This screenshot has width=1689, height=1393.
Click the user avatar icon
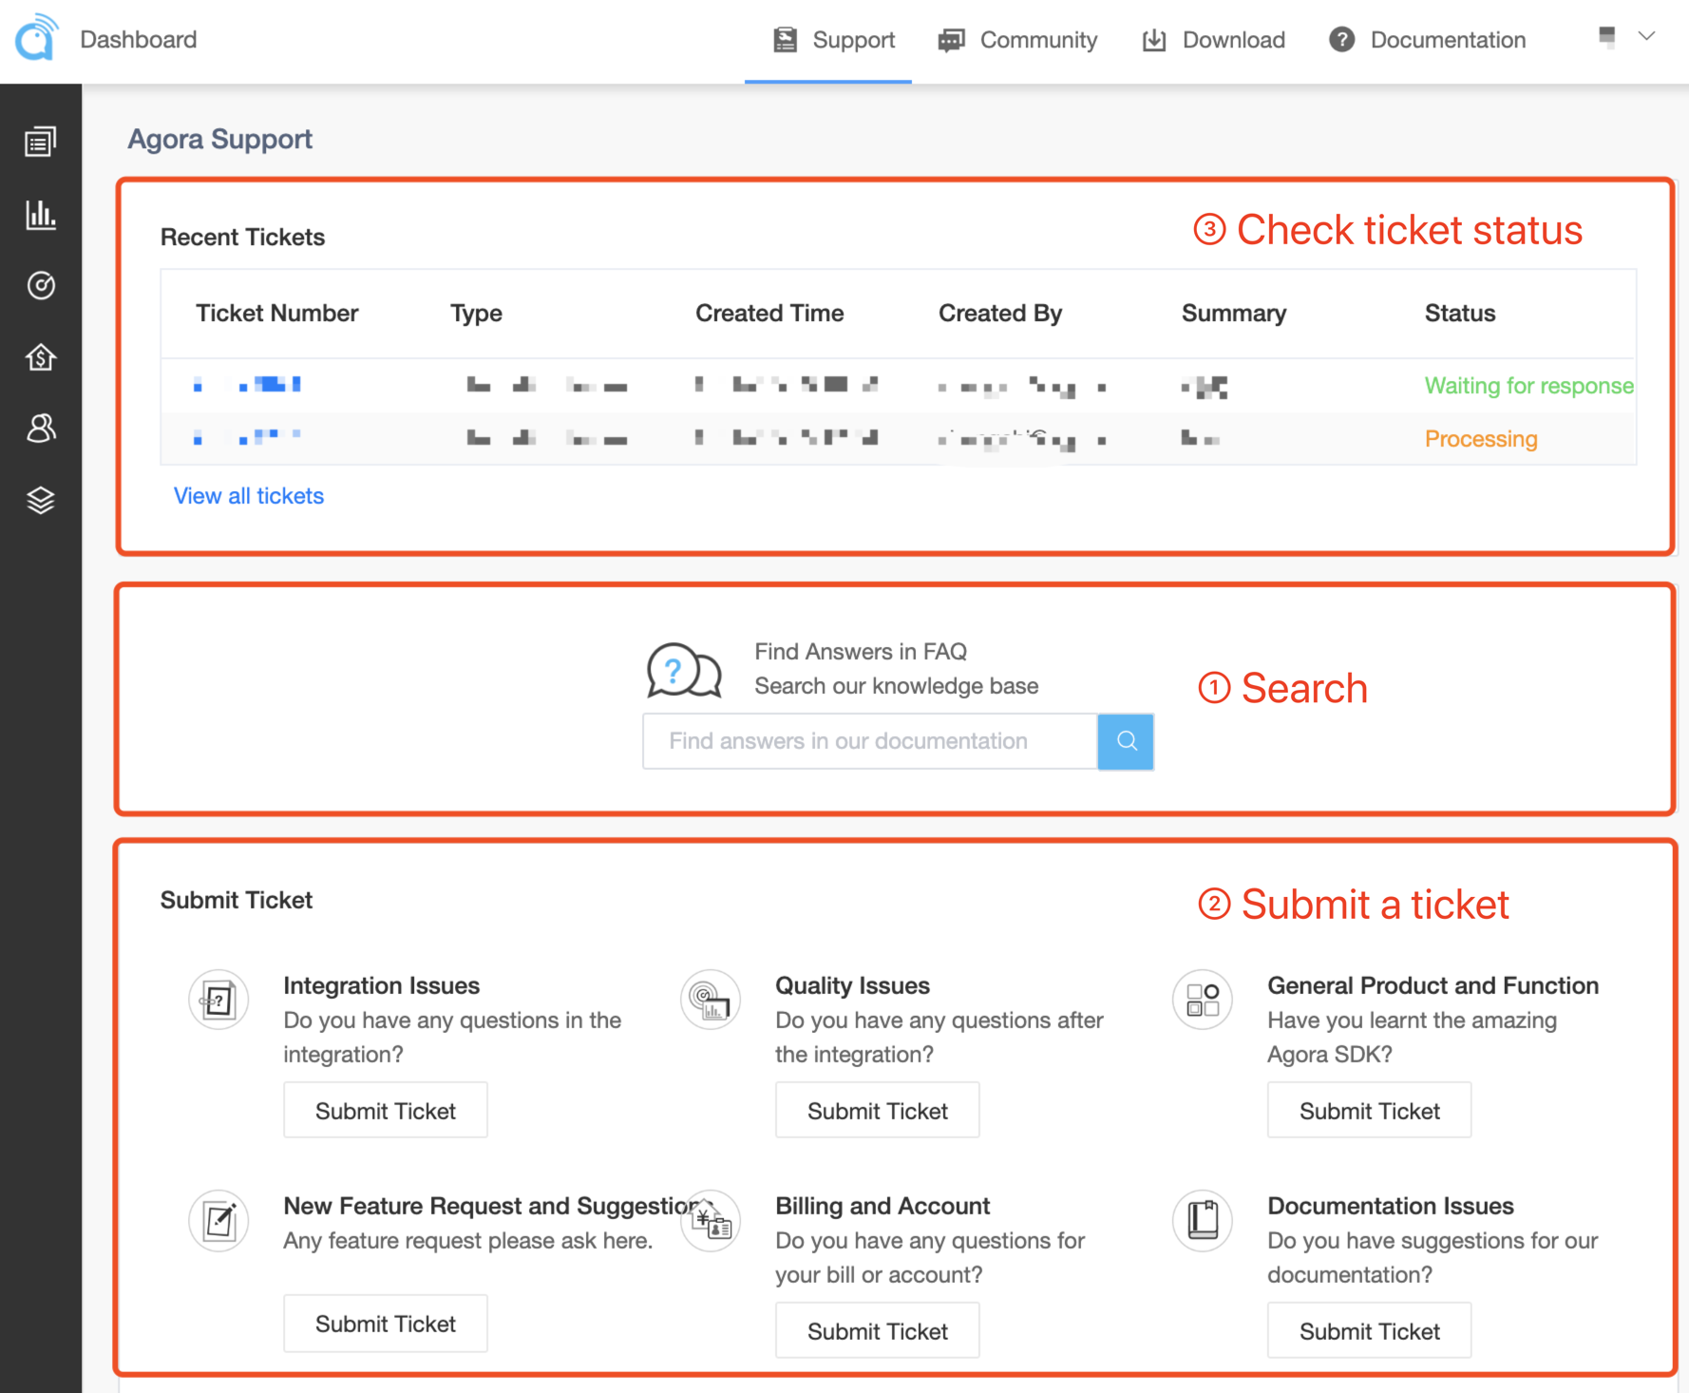coord(1607,37)
